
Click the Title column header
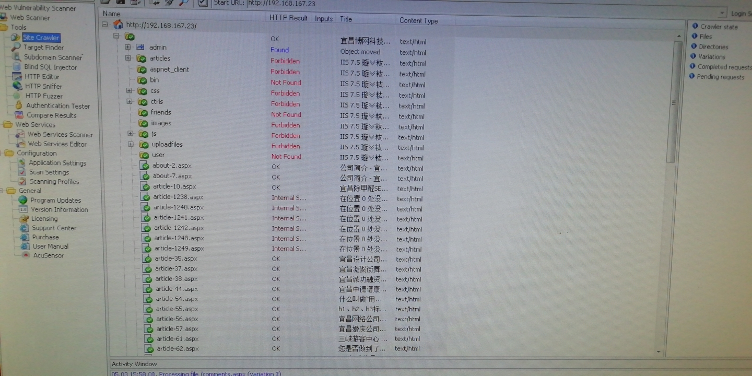coord(346,19)
